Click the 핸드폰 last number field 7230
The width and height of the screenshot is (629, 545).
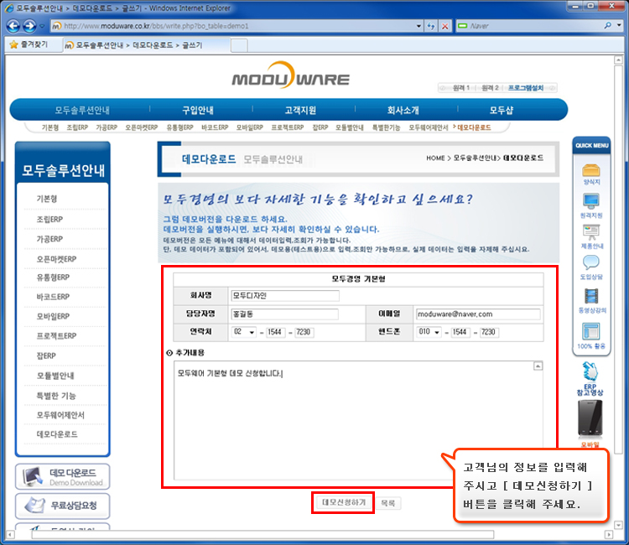pyautogui.click(x=489, y=332)
